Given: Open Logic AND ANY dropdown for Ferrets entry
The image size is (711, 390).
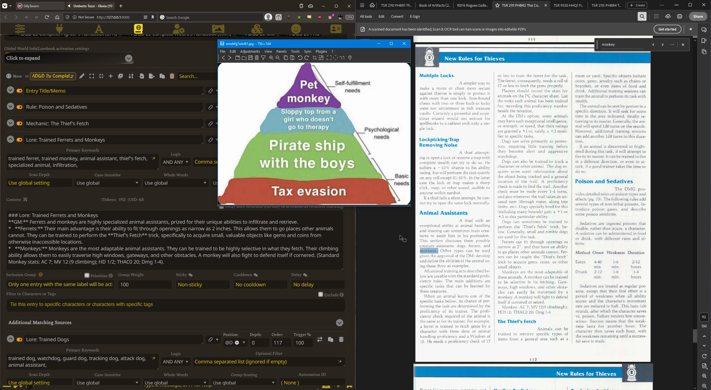Looking at the screenshot, I should pos(176,162).
